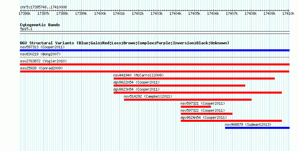
Task: Open the nsv968879 (Sudmant2013) label
Action: [248, 124]
